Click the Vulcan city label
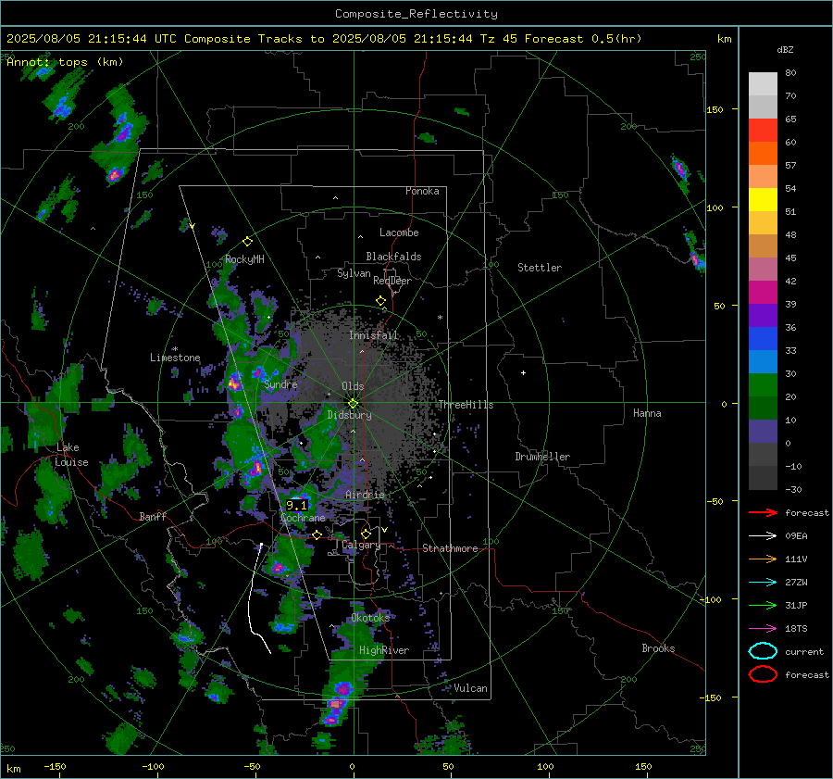833x779 pixels. 470,688
